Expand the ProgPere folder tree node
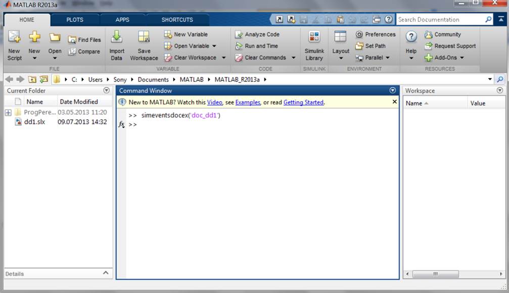The image size is (509, 293). pyautogui.click(x=8, y=112)
